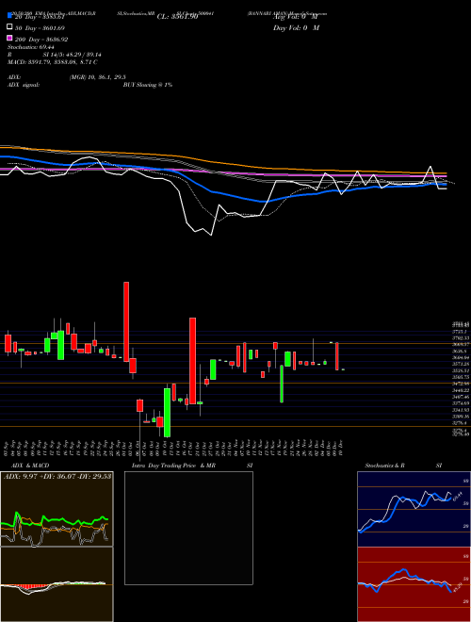Click the MACD values line in the header
The height and width of the screenshot is (622, 471).
pyautogui.click(x=53, y=62)
